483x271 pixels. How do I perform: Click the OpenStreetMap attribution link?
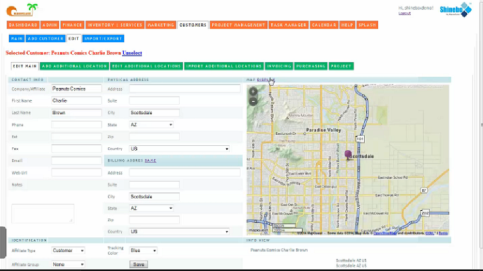coord(385,233)
